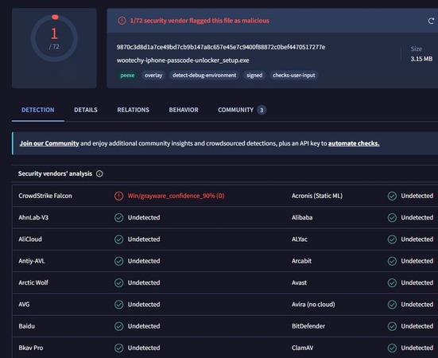
Task: Click the signed tag
Action: (254, 76)
